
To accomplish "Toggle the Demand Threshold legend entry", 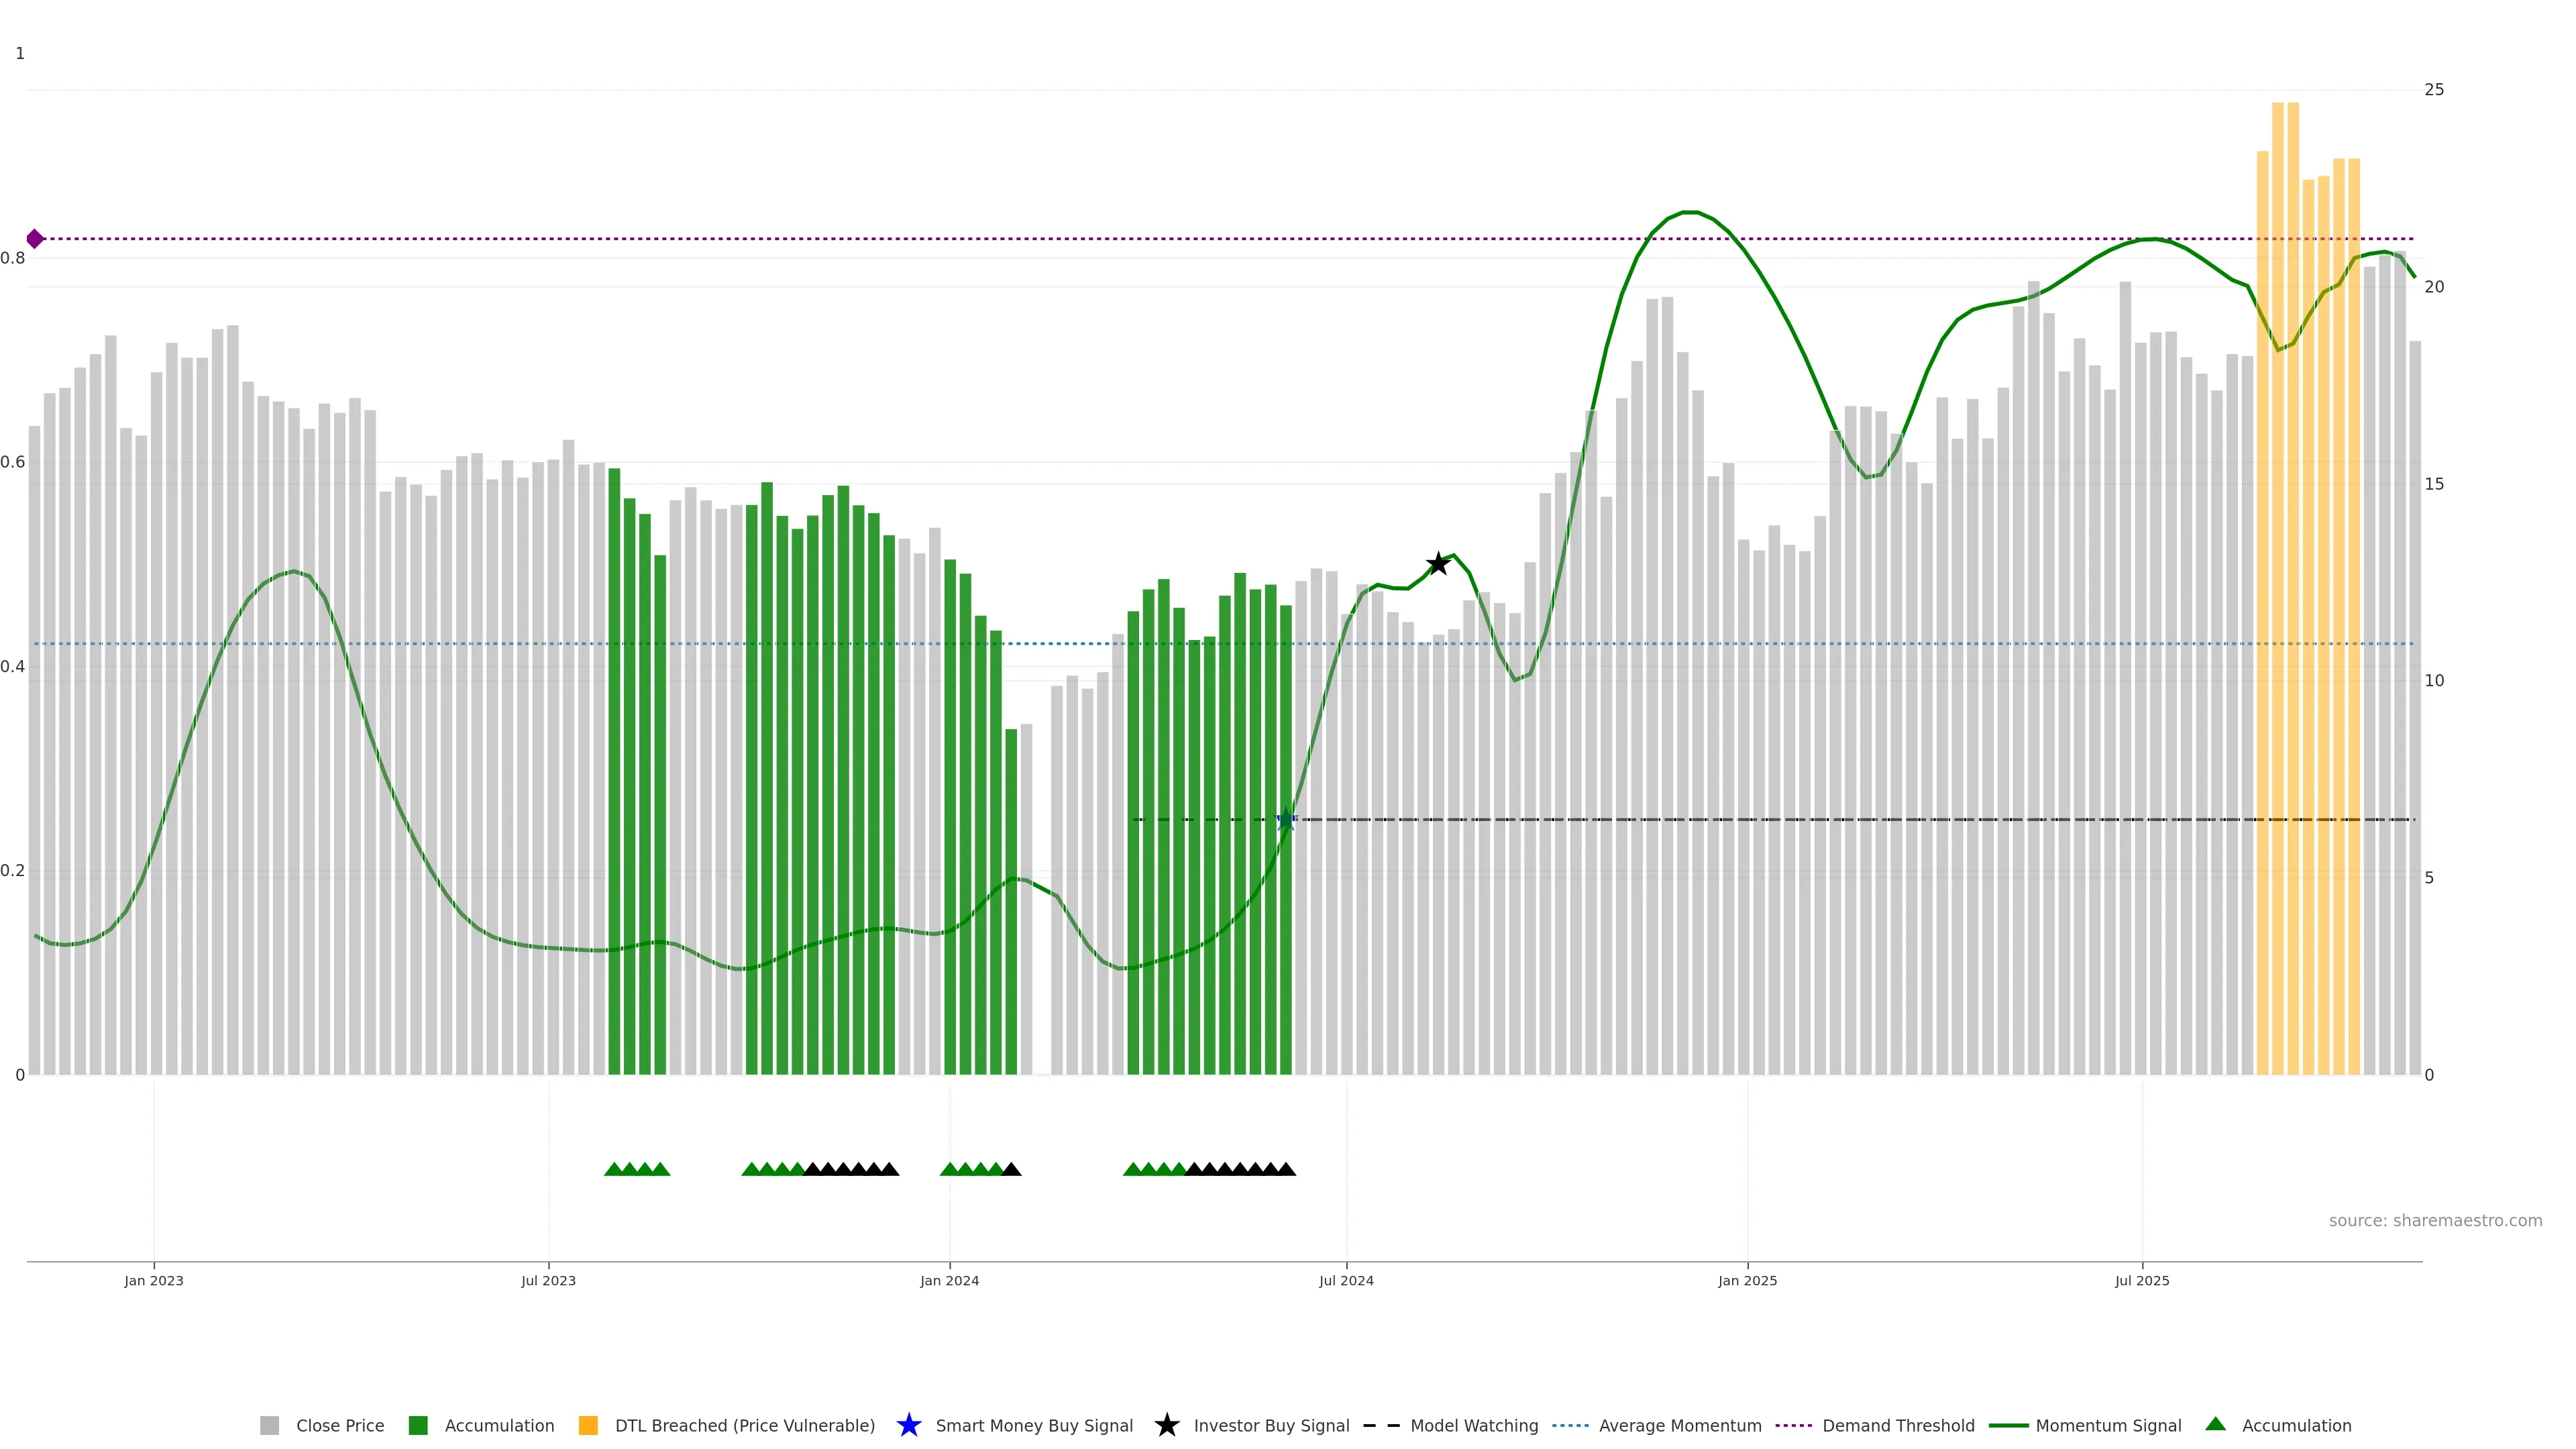I will coord(1898,1426).
